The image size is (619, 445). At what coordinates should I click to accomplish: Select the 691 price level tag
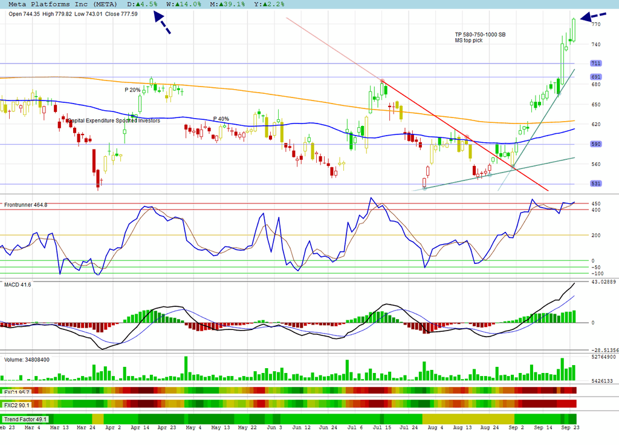click(x=595, y=77)
